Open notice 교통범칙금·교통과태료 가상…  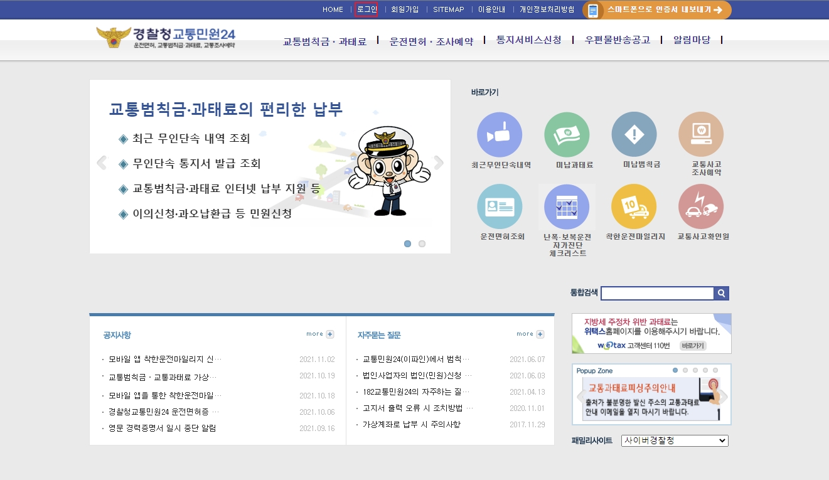click(163, 377)
